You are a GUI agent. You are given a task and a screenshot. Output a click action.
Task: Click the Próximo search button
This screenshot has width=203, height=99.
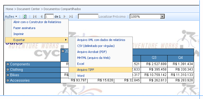coord(119,17)
